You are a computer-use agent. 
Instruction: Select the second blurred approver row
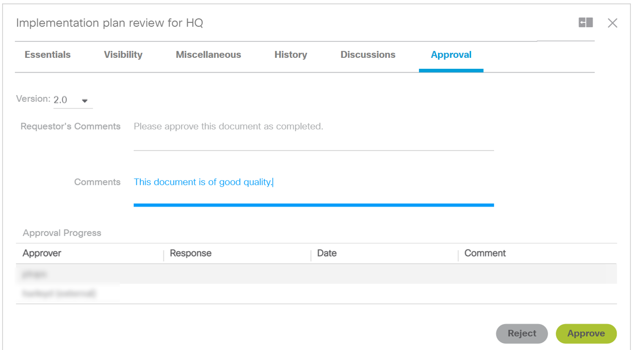point(316,293)
